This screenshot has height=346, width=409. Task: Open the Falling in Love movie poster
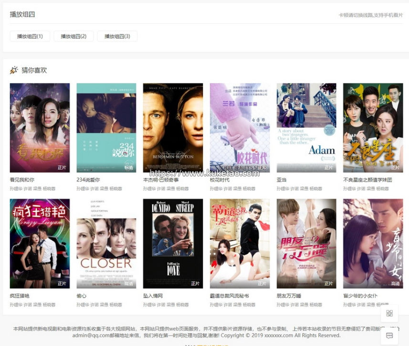(x=173, y=244)
